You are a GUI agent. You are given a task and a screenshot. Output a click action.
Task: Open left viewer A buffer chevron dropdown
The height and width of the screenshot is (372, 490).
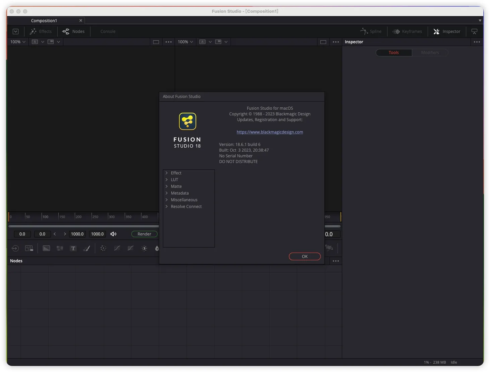pos(43,42)
